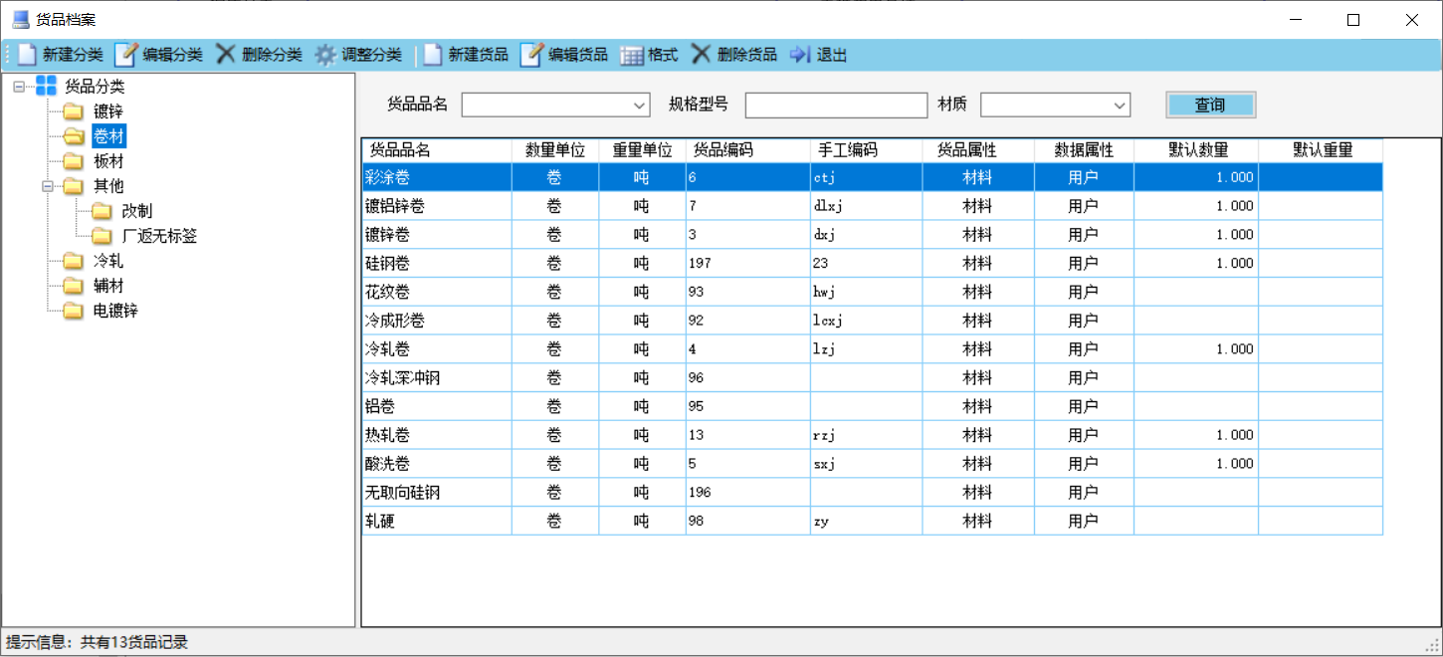The height and width of the screenshot is (657, 1443).
Task: Open the 材质 dropdown list
Action: coord(1120,105)
